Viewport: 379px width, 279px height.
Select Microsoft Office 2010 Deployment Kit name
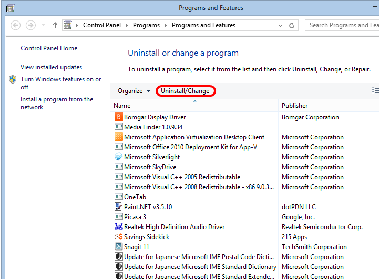[190, 147]
